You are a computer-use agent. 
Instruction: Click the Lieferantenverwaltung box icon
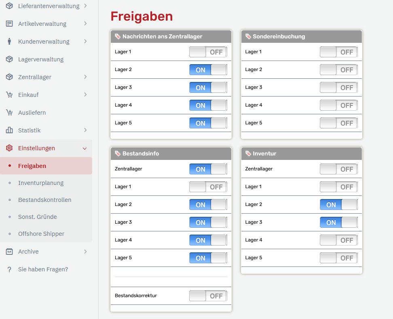[9, 6]
